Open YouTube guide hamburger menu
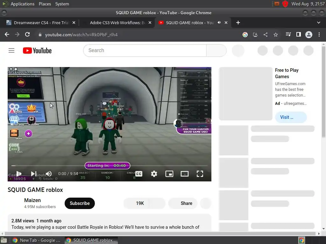 [11, 51]
